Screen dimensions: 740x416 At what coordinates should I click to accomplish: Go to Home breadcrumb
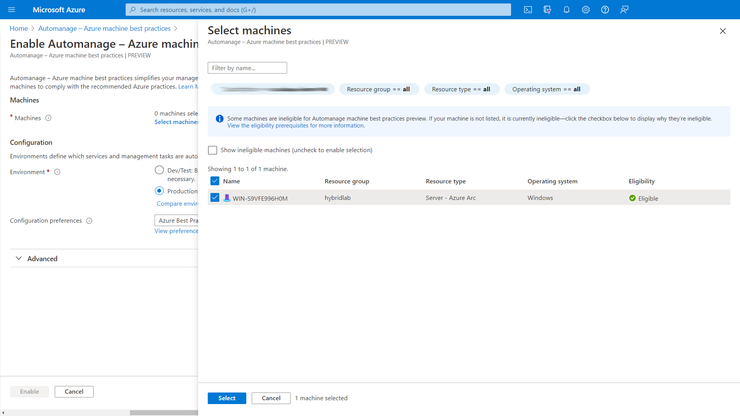[18, 29]
